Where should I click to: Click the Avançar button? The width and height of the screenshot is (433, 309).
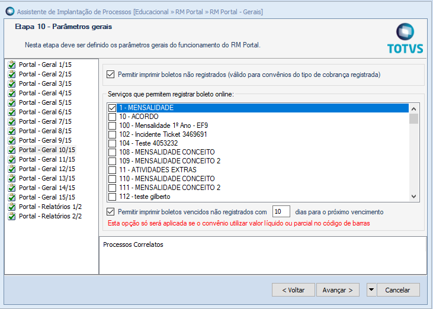point(338,289)
